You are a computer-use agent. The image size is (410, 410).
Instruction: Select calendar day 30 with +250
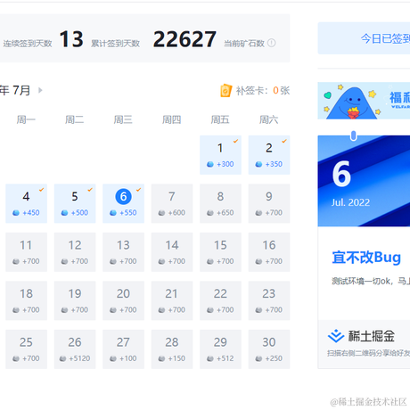[269, 349]
